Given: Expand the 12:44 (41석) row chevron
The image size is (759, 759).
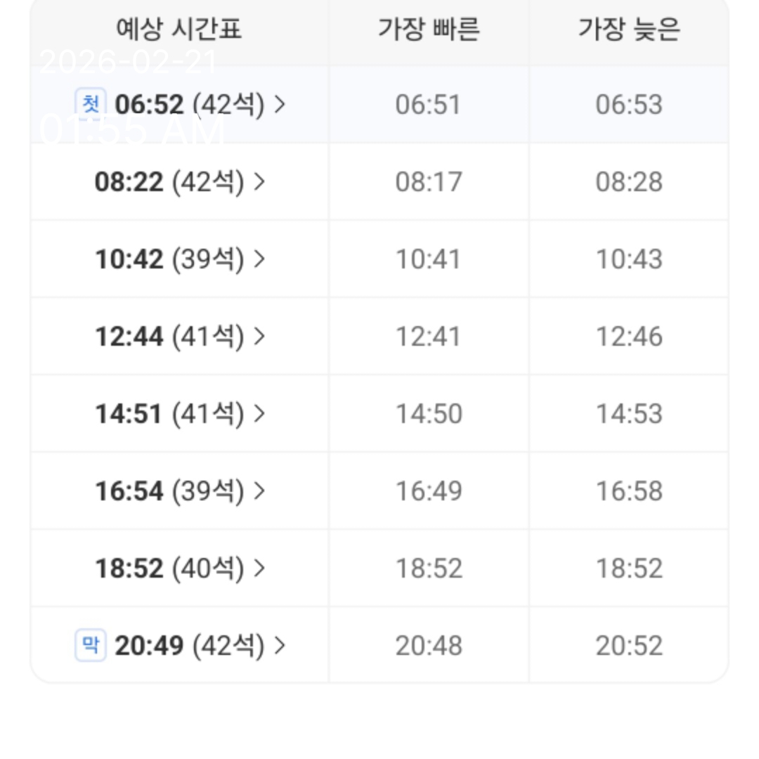Looking at the screenshot, I should coord(259,336).
